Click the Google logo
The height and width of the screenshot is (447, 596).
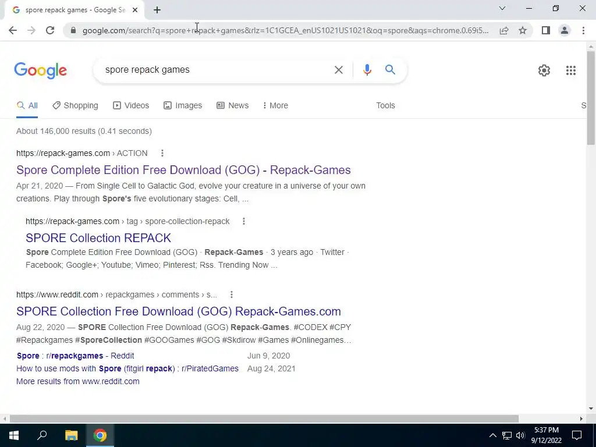(x=40, y=70)
